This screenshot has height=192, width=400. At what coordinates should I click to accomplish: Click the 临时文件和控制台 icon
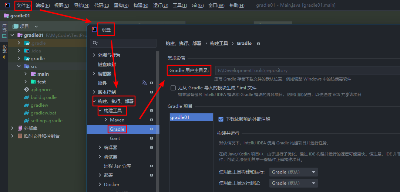coord(20,136)
